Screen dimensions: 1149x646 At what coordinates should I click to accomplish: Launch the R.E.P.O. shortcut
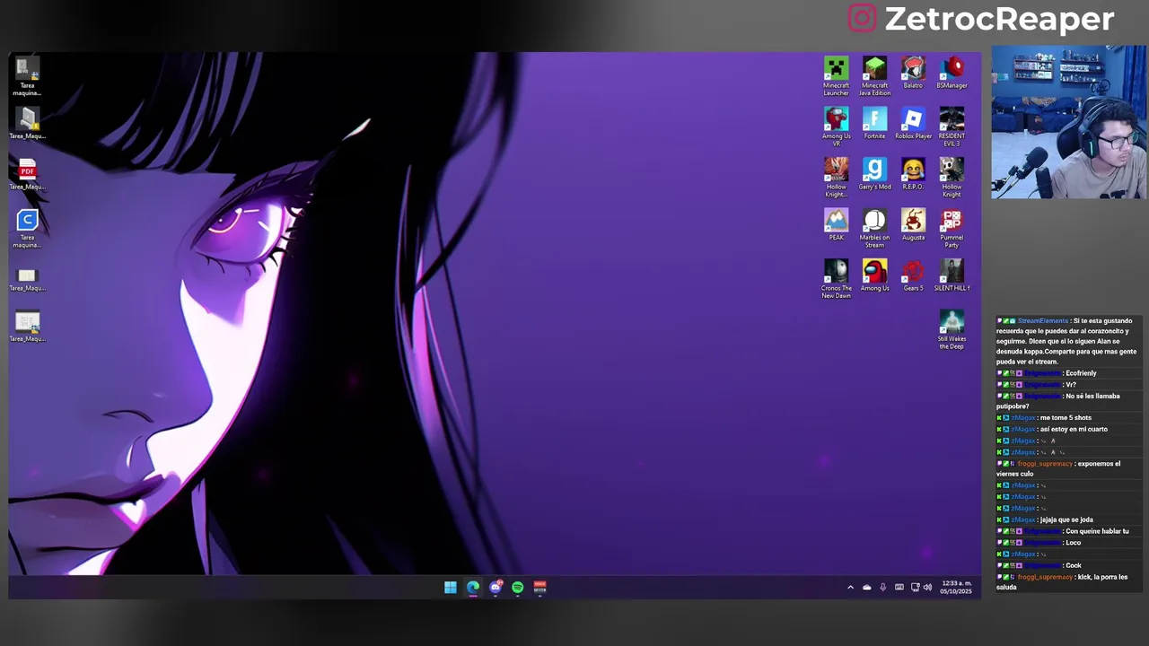point(913,174)
